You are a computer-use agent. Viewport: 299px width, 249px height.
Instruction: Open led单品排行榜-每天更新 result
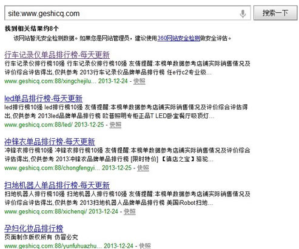click(43, 98)
